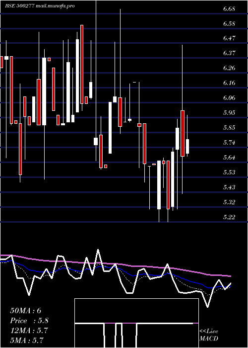Screen dimensions: 248x348
Task: Click the last white candlestick on the right
Action: click(187, 146)
